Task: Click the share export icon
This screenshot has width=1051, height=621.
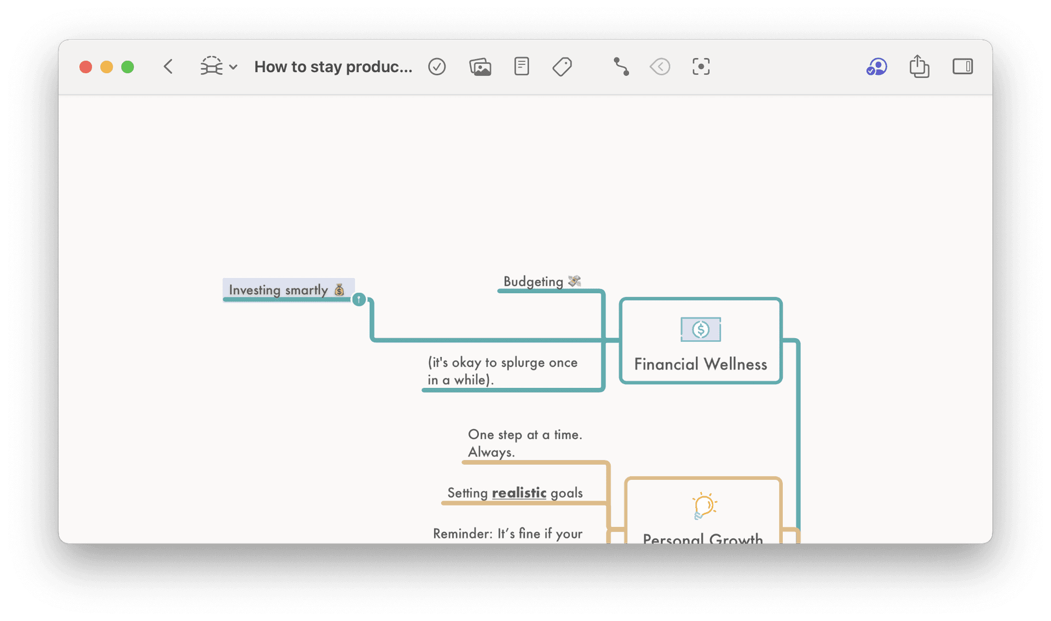Action: click(x=919, y=67)
